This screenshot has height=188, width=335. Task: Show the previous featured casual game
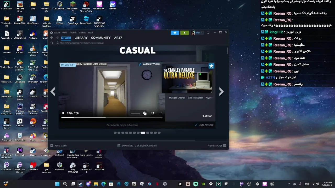(53, 91)
